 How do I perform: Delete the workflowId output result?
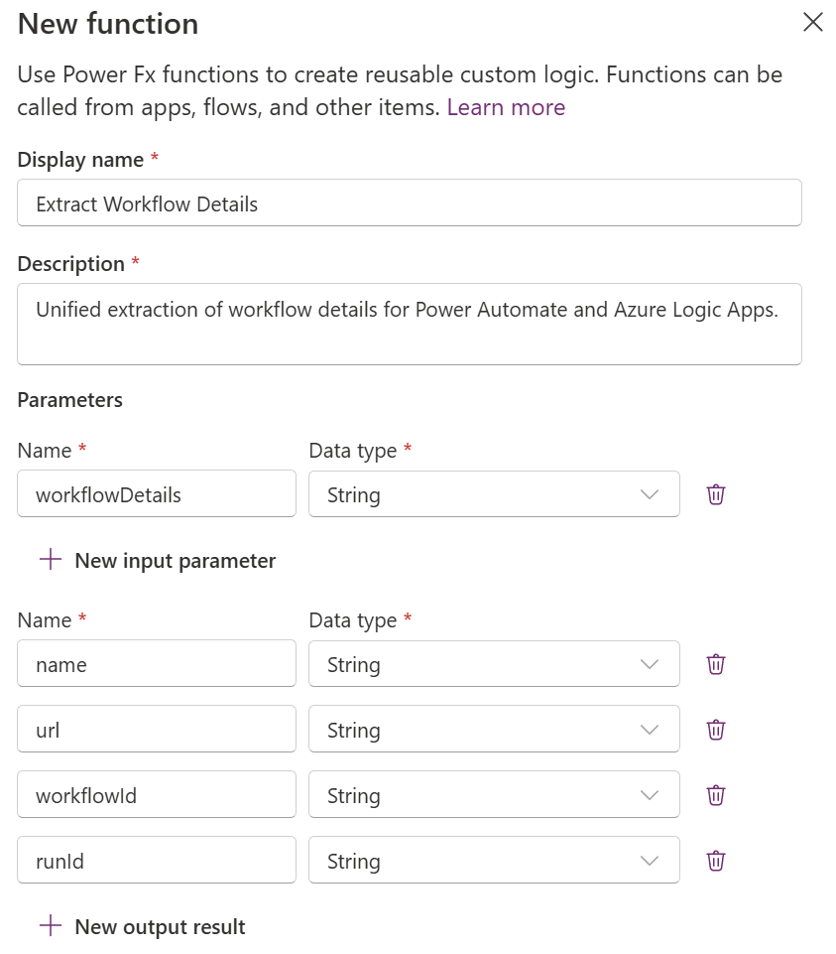[716, 795]
